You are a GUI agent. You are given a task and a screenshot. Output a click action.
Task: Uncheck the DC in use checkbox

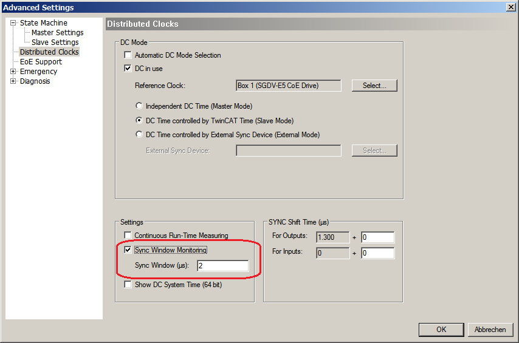point(128,69)
